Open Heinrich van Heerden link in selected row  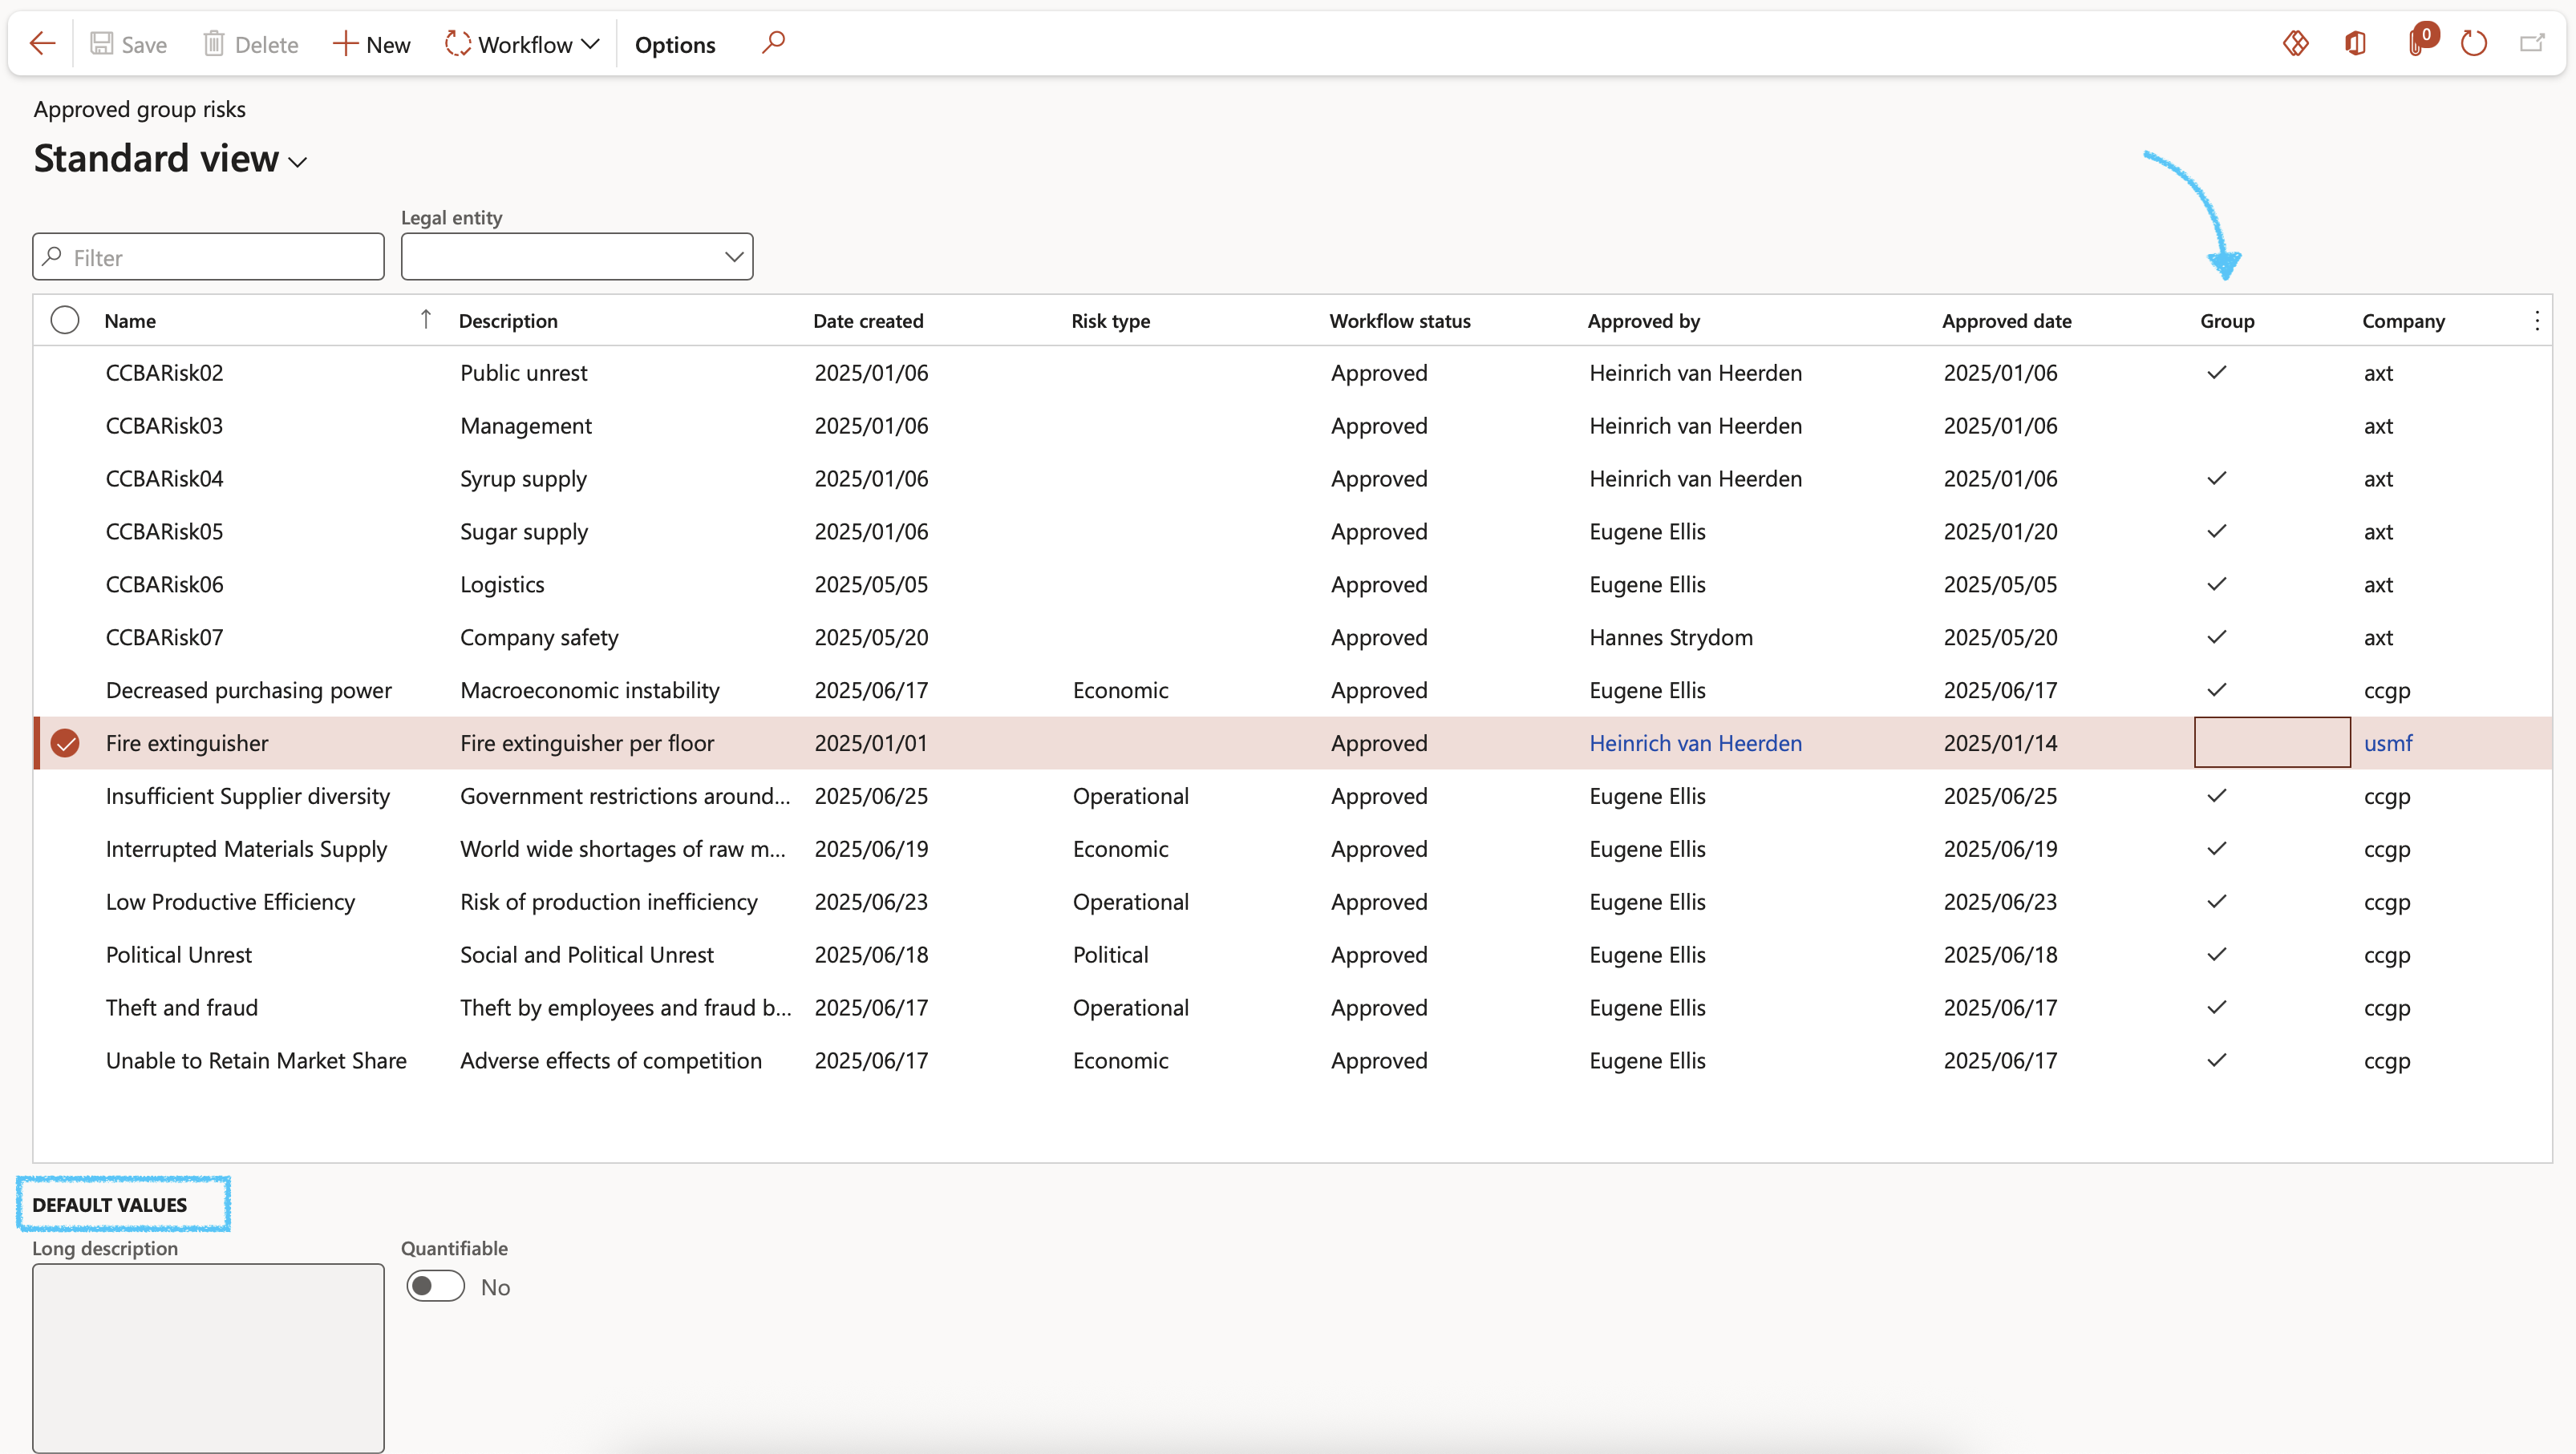(x=1695, y=742)
